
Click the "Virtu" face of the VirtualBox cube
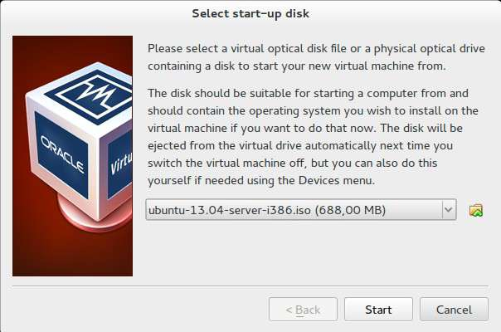[x=120, y=164]
